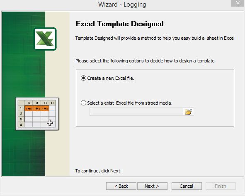This screenshot has height=196, width=245.
Task: Select the Create a new Excel file radio
Action: (83, 78)
